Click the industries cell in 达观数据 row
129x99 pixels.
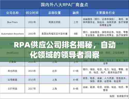coord(105,80)
